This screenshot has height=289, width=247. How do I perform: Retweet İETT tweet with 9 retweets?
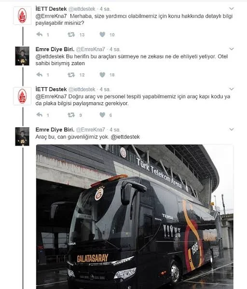point(71,115)
